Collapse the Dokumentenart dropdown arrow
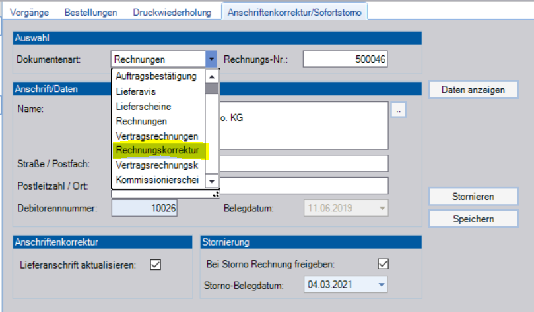Viewport: 534px width, 312px height. click(x=211, y=59)
